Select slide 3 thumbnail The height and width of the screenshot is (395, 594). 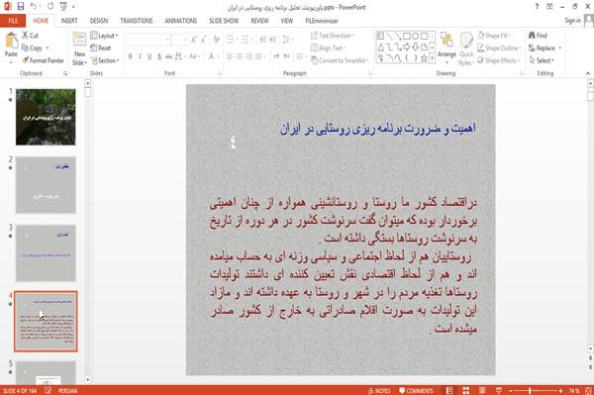pos(46,253)
